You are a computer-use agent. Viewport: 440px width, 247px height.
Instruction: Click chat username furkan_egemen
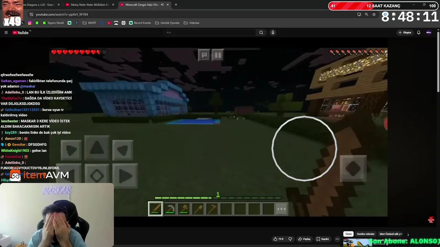14,81
